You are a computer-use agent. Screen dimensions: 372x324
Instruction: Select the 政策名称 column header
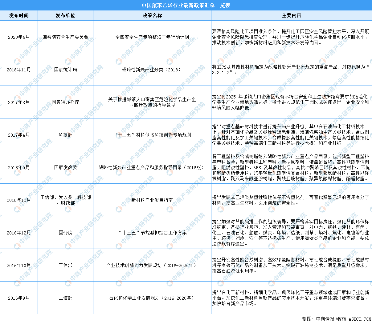(x=152, y=15)
